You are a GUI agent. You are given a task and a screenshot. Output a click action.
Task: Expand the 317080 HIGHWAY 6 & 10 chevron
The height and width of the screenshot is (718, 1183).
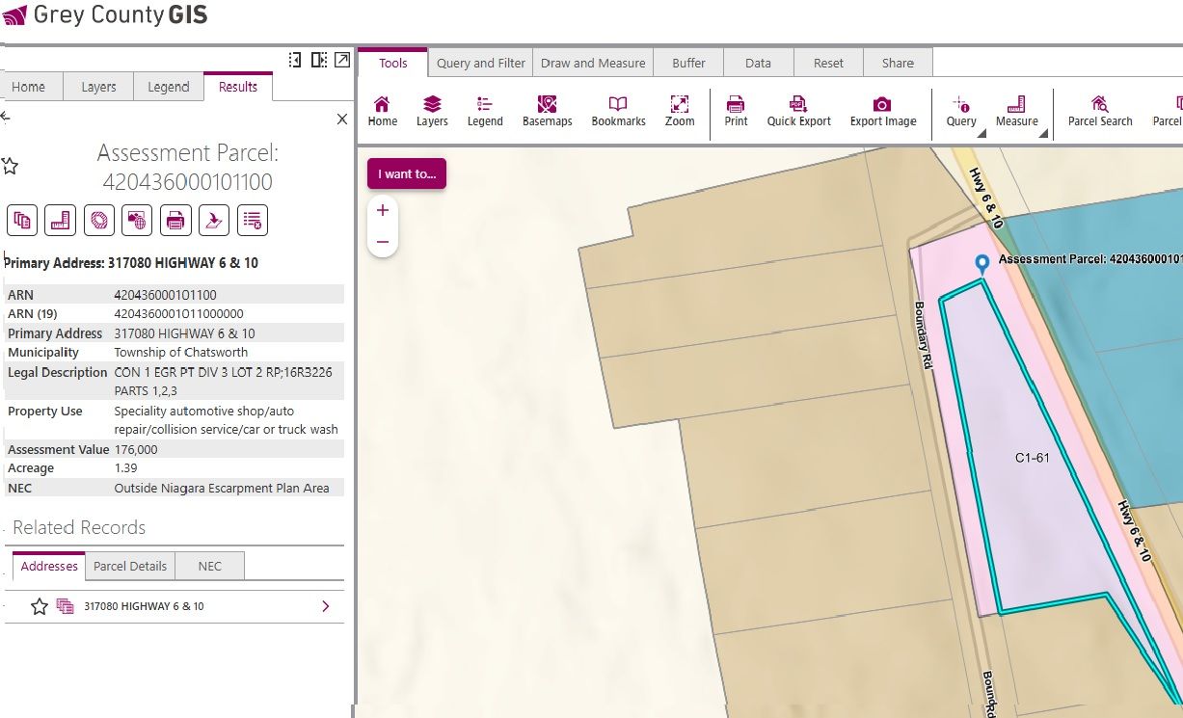(x=326, y=606)
